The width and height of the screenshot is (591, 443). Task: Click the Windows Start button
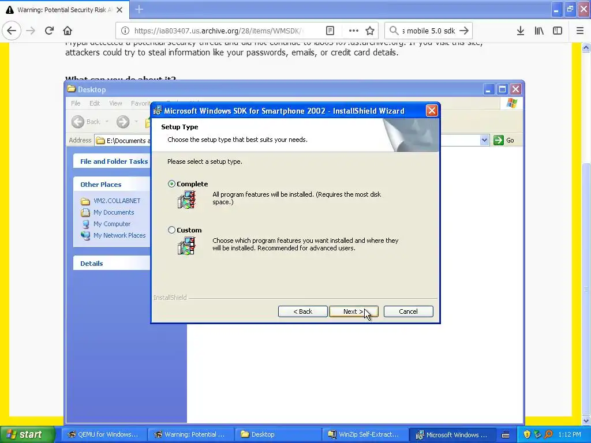(27, 434)
